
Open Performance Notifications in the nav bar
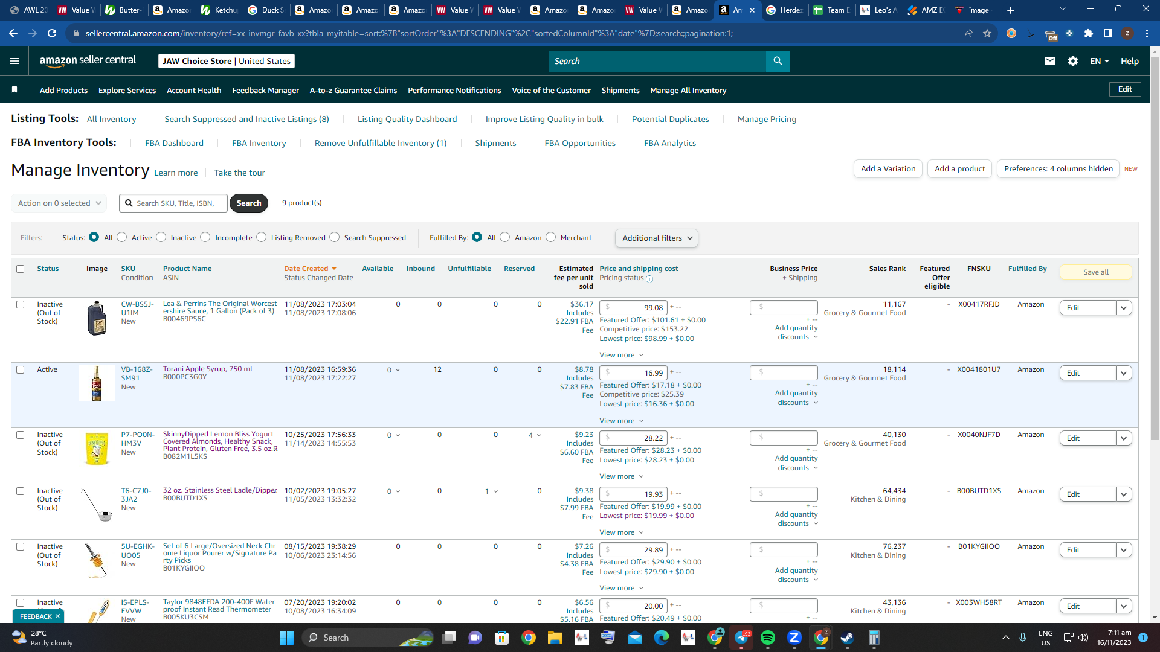click(x=454, y=90)
